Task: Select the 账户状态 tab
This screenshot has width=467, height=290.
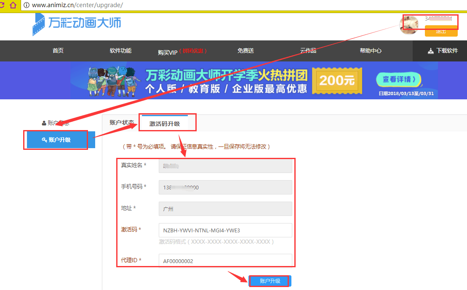Action: click(122, 122)
